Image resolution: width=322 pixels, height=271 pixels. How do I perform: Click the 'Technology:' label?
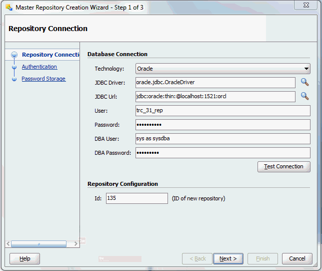109,69
